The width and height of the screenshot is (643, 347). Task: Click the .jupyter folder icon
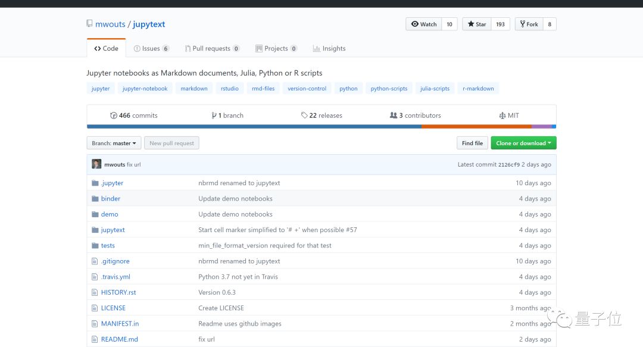[95, 183]
